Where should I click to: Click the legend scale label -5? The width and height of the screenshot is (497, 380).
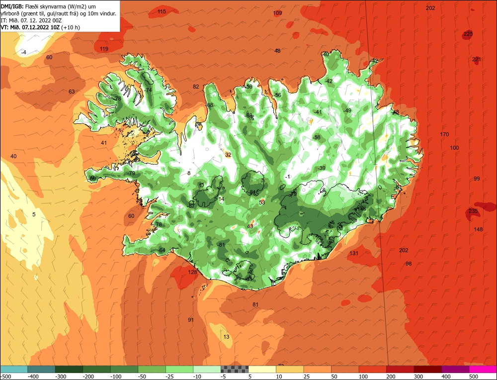(224, 377)
